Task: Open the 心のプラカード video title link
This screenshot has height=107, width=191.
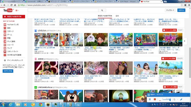Action: point(93,77)
